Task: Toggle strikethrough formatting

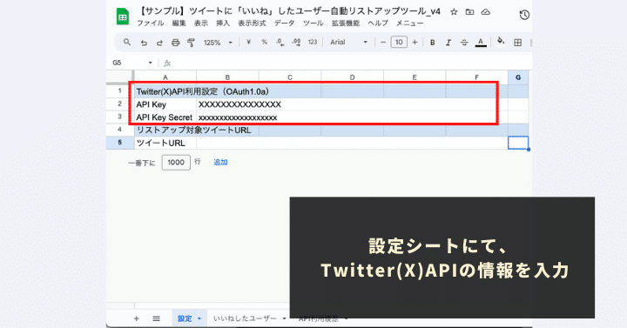Action: [464, 43]
